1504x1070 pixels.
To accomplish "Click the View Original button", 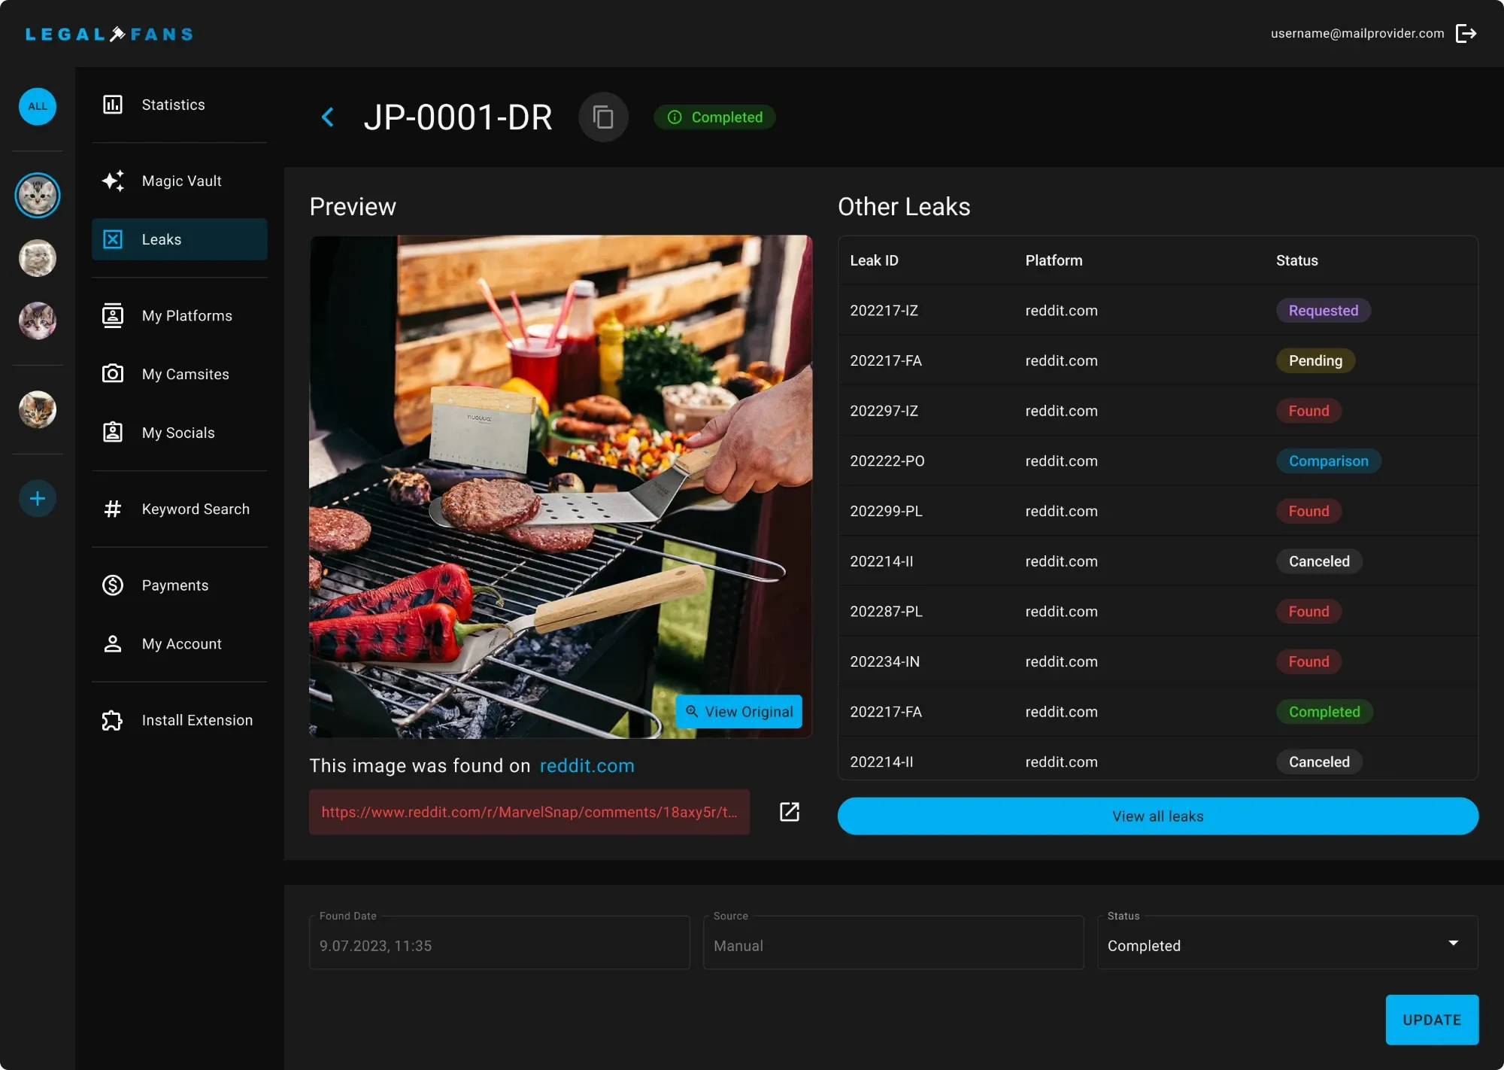I will pyautogui.click(x=739, y=712).
